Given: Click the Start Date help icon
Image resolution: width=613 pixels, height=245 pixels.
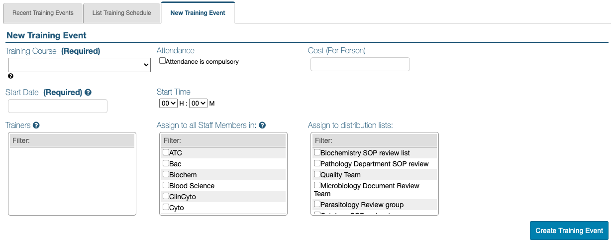Looking at the screenshot, I should click(88, 92).
